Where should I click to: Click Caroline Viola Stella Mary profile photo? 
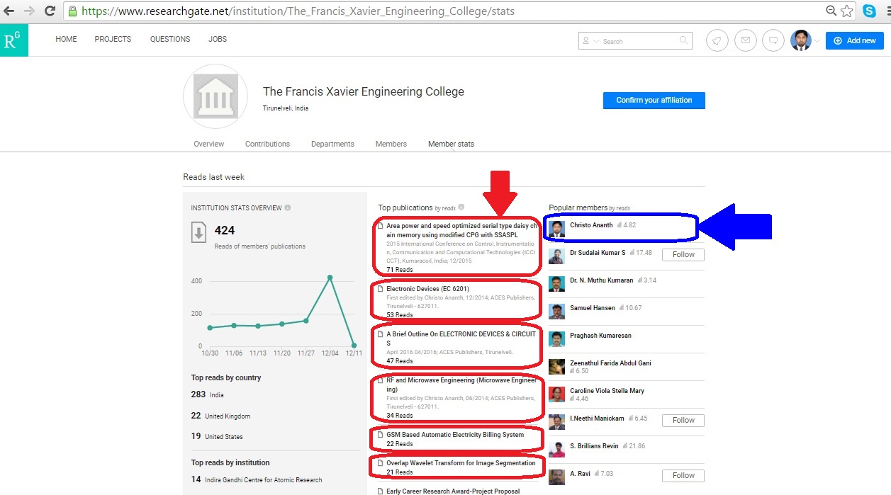[x=556, y=394]
